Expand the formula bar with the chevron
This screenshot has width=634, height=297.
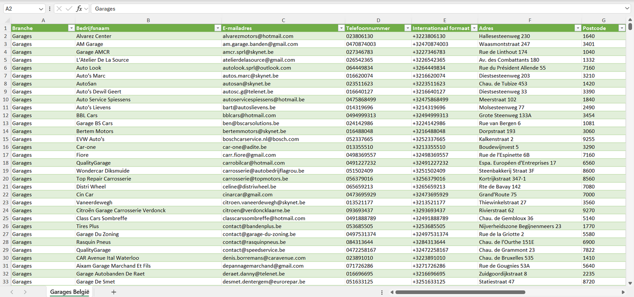(627, 9)
